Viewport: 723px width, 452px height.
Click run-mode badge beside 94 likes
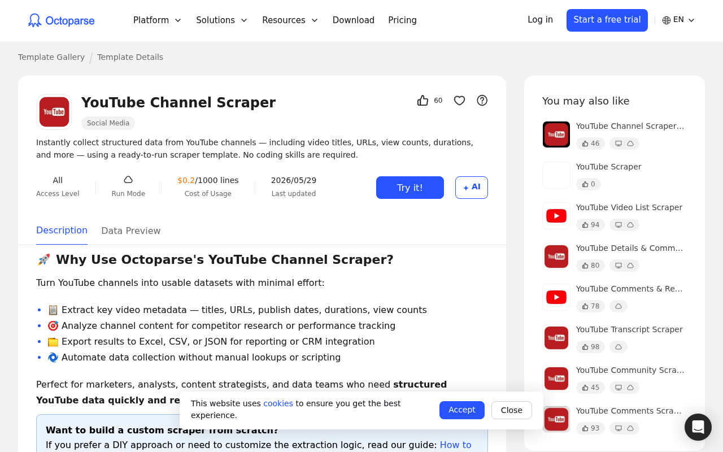pos(624,225)
